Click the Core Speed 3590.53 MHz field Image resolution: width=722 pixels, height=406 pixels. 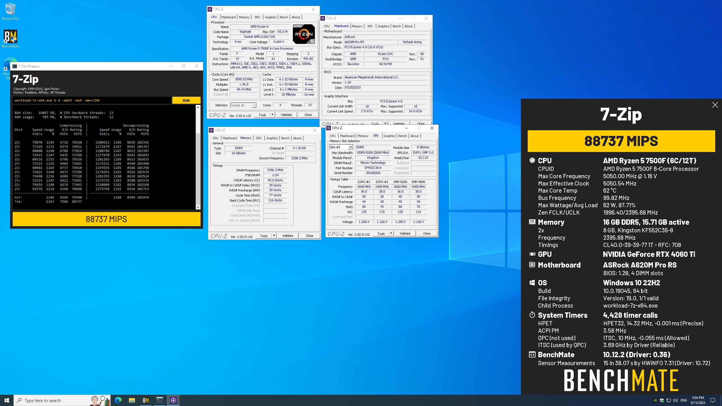244,80
